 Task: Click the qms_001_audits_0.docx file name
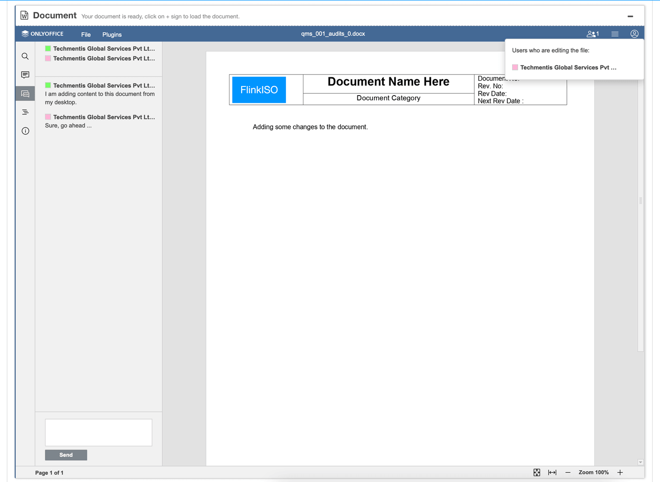click(x=333, y=34)
